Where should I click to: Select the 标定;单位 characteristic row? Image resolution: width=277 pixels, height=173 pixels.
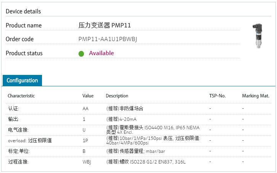click(19, 151)
